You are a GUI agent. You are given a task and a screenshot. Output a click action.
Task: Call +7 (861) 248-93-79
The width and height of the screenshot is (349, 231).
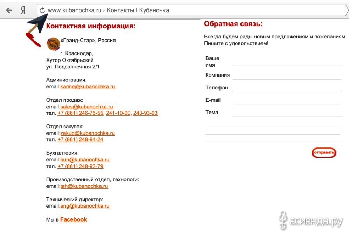(x=81, y=166)
